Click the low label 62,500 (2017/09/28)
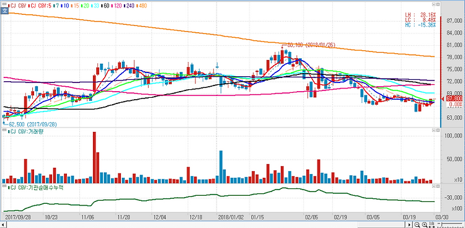465x228 pixels. 33,125
